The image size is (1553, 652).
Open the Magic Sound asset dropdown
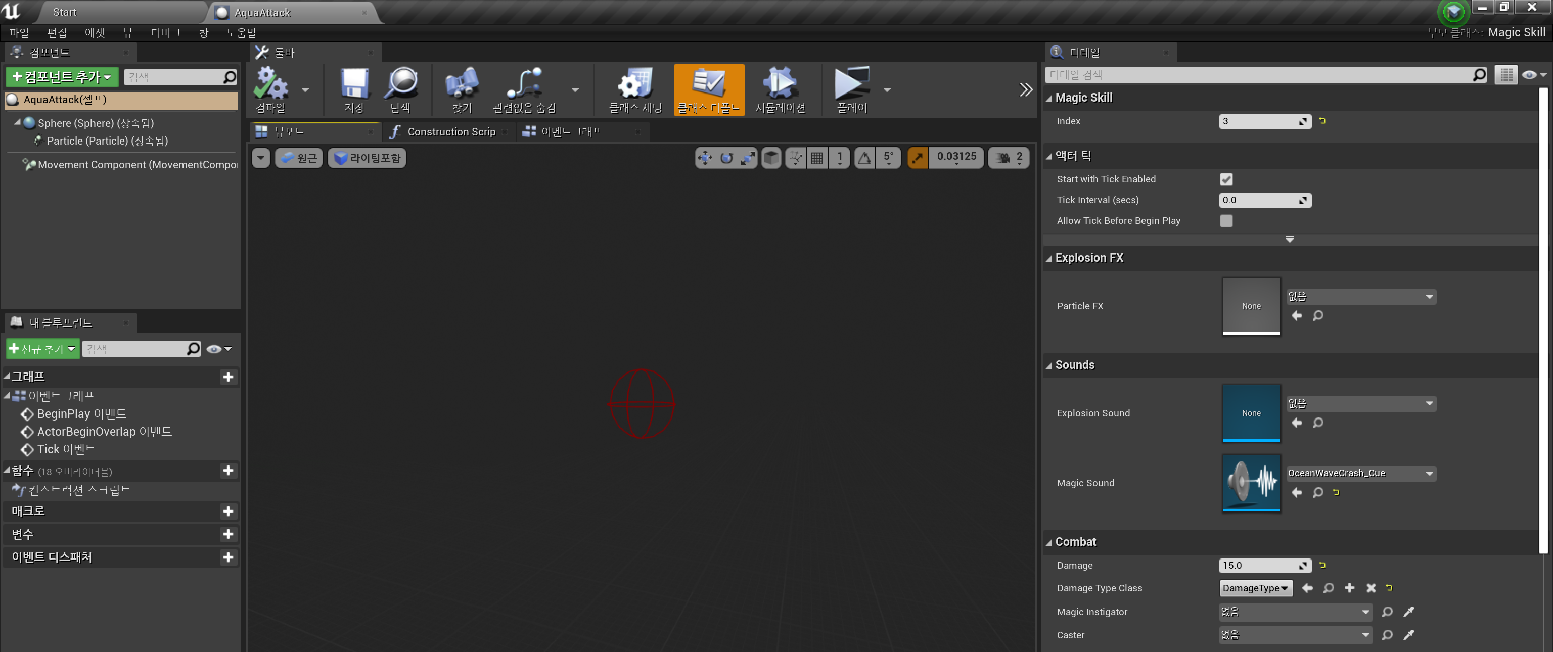click(1361, 473)
